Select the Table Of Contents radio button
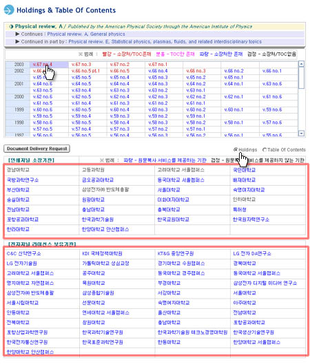This screenshot has width=310, height=364. tap(265, 150)
